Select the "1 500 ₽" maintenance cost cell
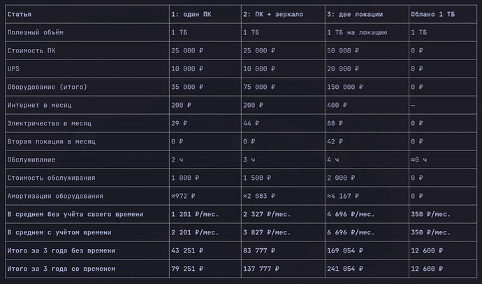 click(283, 178)
